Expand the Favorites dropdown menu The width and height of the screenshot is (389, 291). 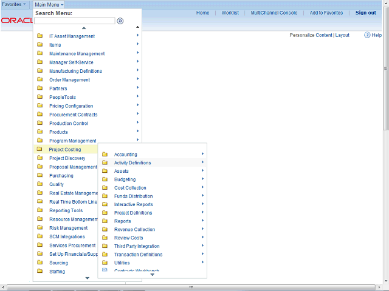click(15, 4)
